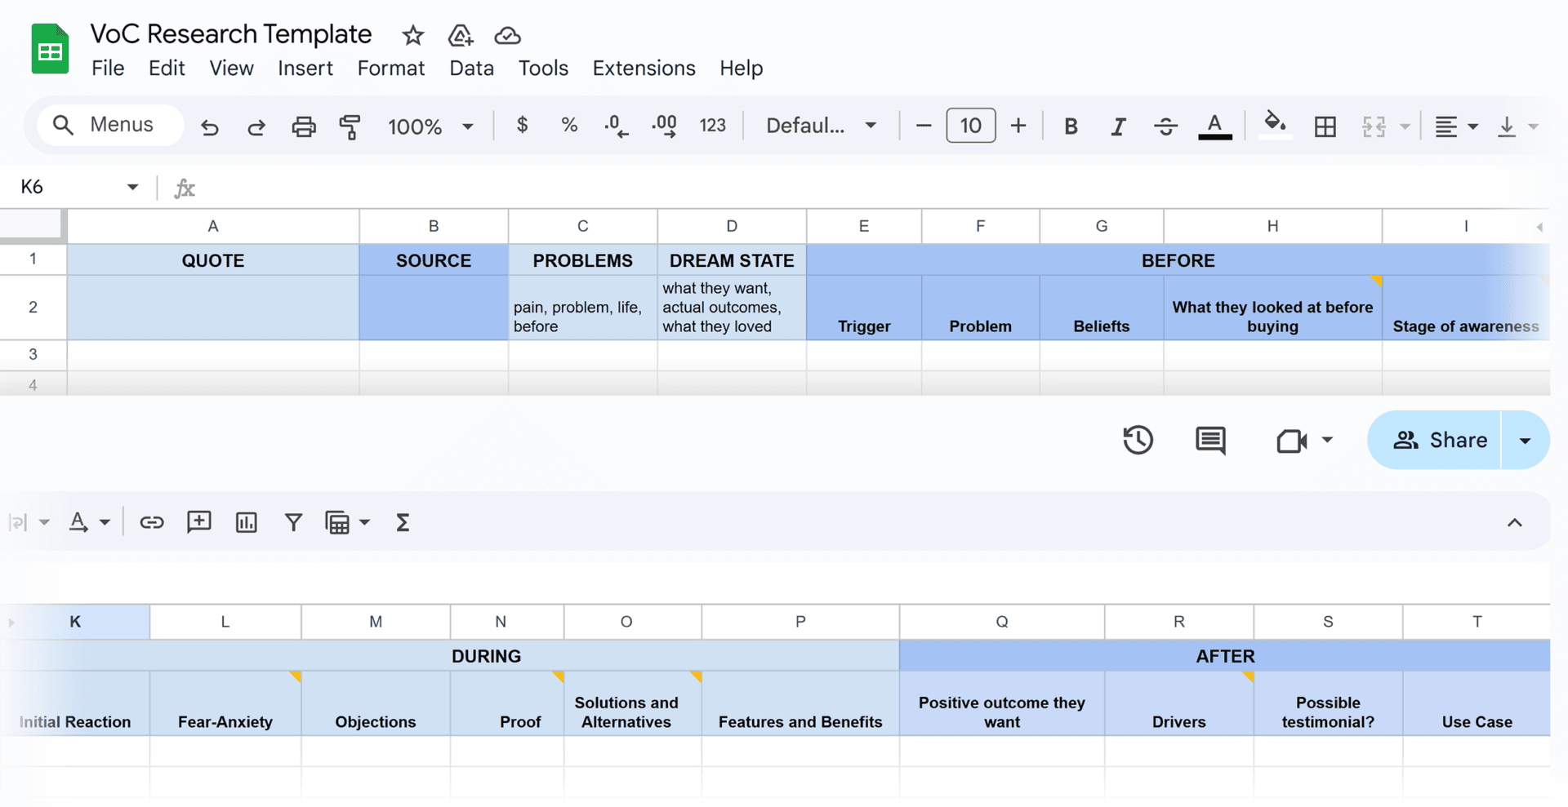
Task: Click the Undo arrow icon
Action: pos(210,126)
